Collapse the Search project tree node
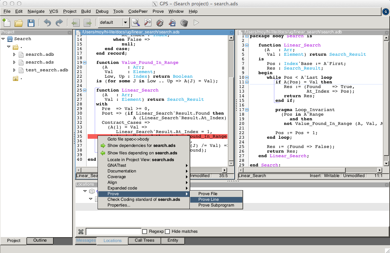390x253 pixels. click(x=3, y=39)
